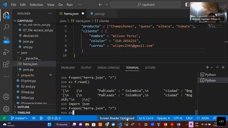Click the Ln 9, Col 6 cursor position
This screenshot has height=128, width=228.
146,118
